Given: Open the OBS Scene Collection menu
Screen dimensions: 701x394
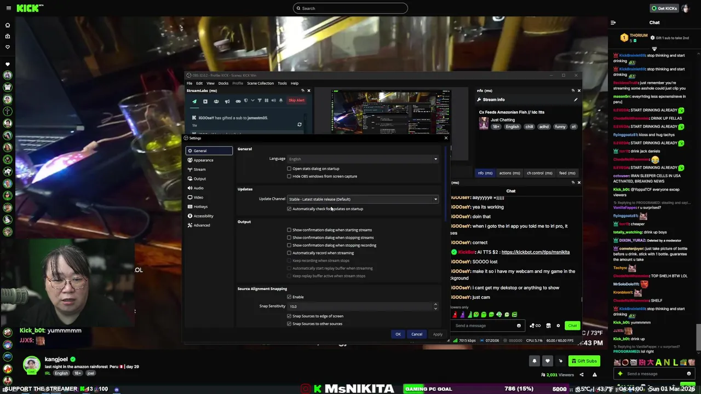Looking at the screenshot, I should [x=260, y=83].
